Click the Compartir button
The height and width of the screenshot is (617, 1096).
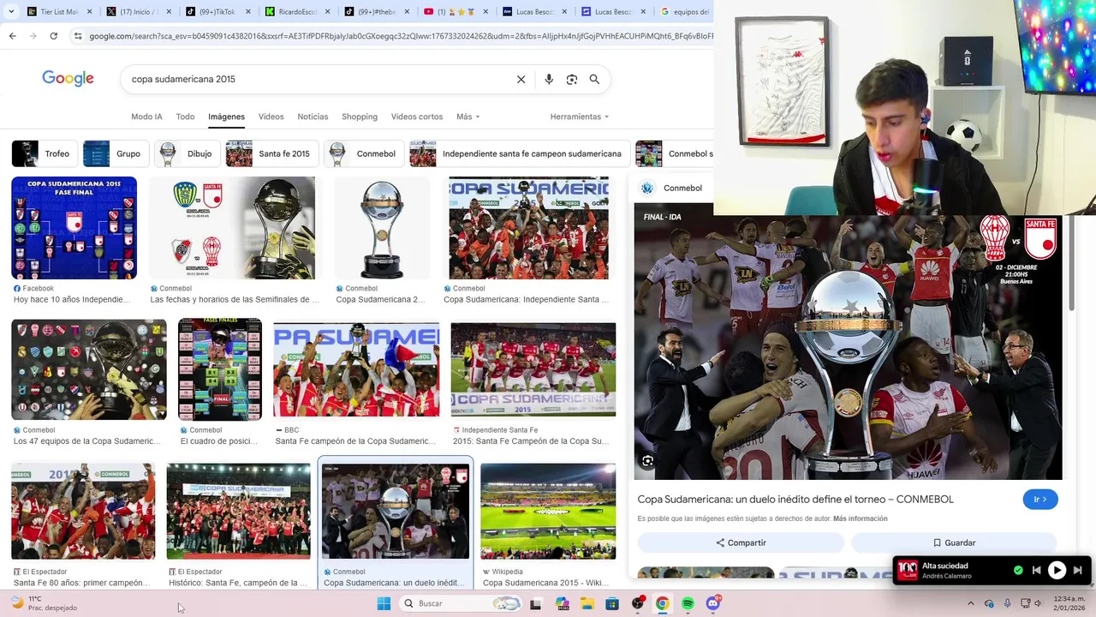tap(741, 542)
